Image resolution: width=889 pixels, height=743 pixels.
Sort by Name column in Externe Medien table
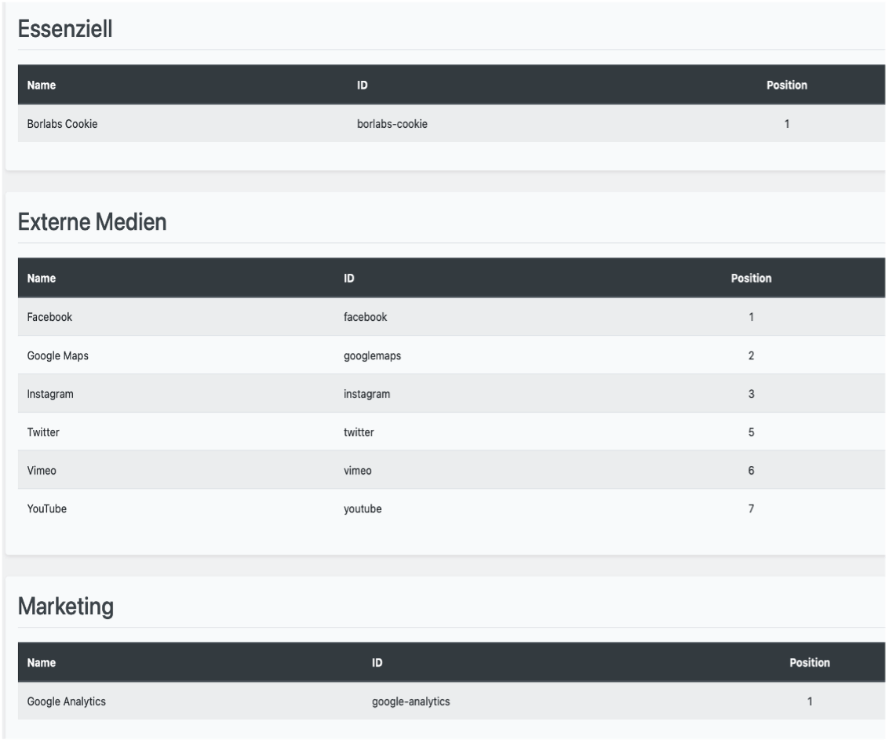tap(42, 279)
